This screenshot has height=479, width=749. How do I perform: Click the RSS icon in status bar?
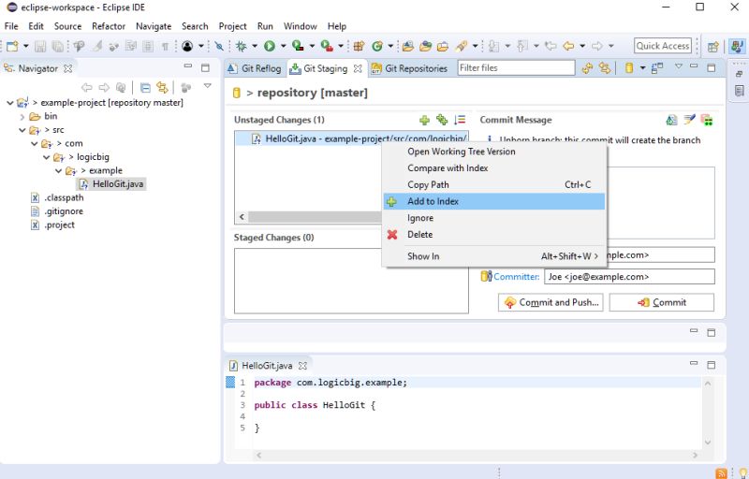721,473
